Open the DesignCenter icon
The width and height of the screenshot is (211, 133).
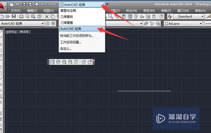click(130, 16)
